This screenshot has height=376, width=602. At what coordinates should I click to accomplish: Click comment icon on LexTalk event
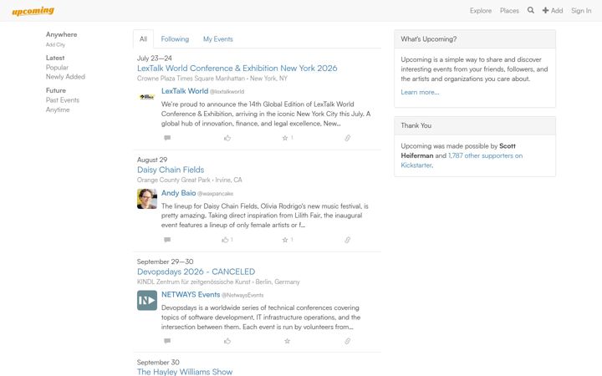click(167, 138)
